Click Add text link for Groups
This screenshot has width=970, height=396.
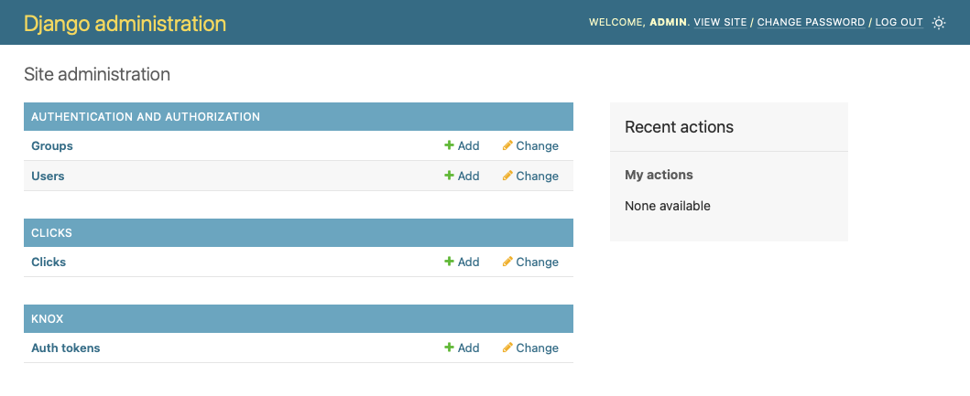pos(468,145)
